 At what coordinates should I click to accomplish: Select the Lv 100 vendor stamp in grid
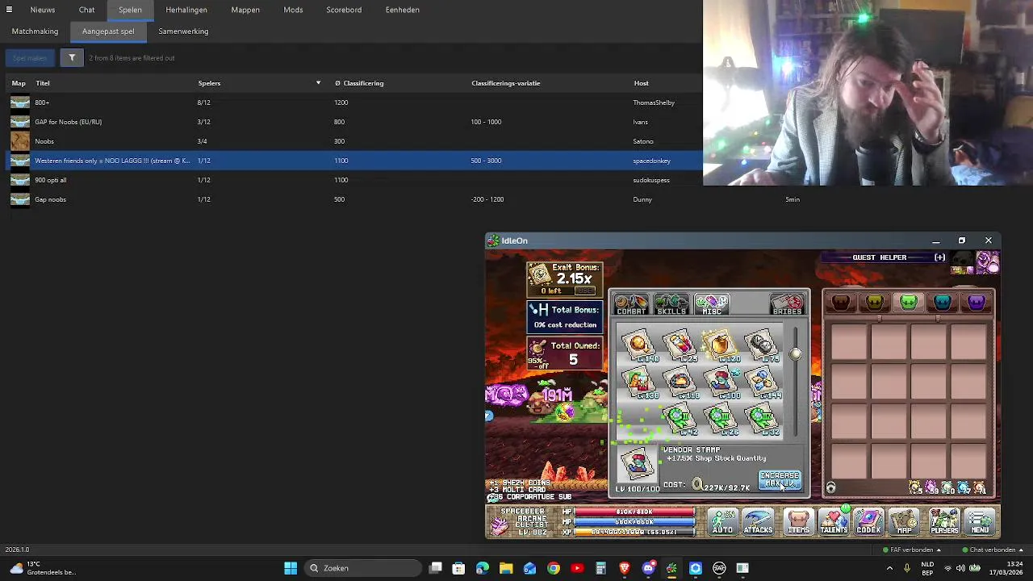tap(721, 382)
